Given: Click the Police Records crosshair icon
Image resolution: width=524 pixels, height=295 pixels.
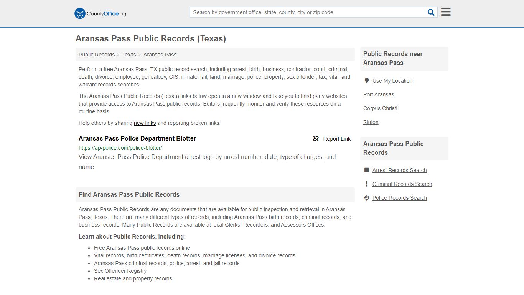Looking at the screenshot, I should (367, 198).
